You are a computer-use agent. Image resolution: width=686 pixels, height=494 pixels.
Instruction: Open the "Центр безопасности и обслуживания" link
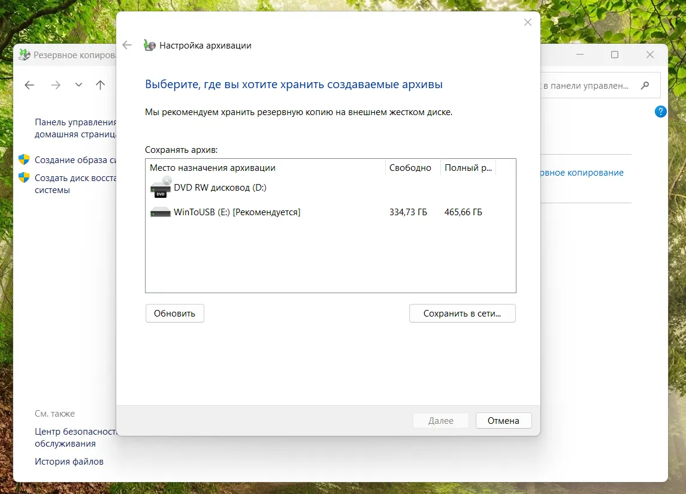click(x=75, y=438)
